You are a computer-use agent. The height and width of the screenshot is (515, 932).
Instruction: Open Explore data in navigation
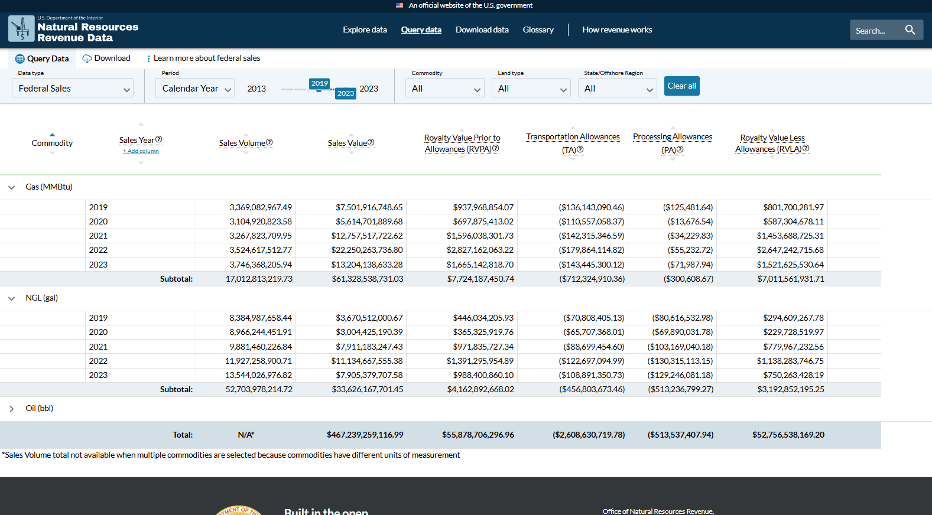click(x=365, y=30)
